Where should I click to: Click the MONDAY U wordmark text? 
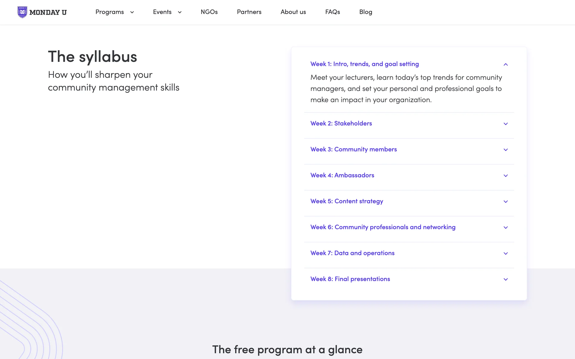point(48,12)
